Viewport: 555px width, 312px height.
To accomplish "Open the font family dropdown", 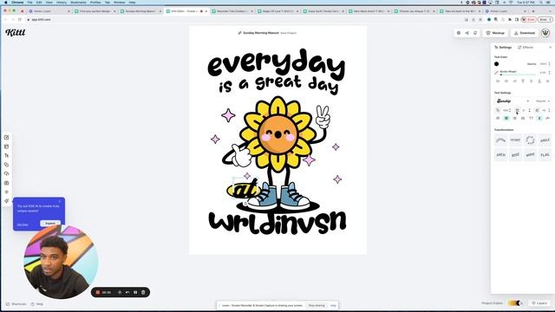I will click(513, 101).
